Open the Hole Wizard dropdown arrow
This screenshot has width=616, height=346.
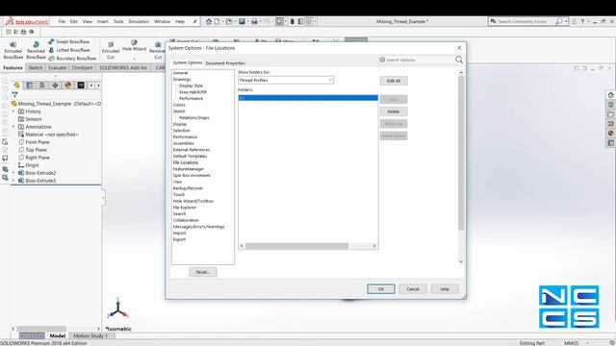pos(134,58)
